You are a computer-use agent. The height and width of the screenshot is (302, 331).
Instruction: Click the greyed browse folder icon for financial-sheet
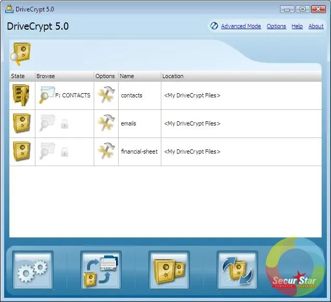(47, 151)
